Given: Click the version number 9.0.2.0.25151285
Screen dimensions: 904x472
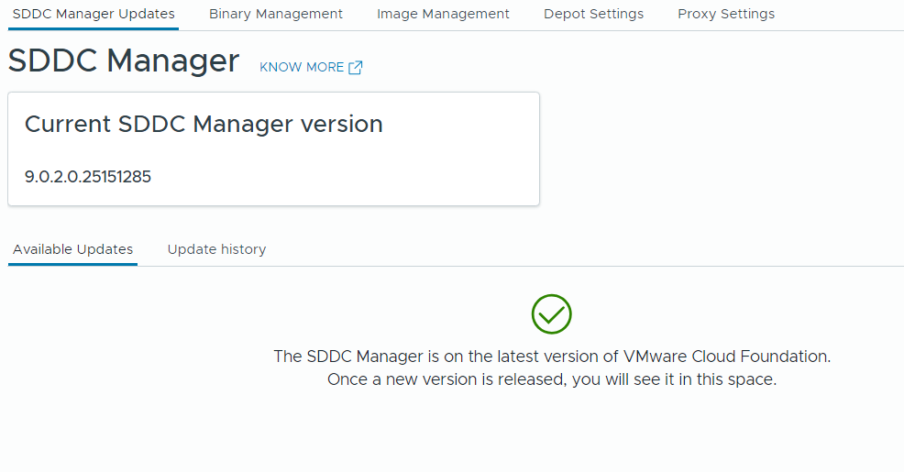Looking at the screenshot, I should 88,177.
